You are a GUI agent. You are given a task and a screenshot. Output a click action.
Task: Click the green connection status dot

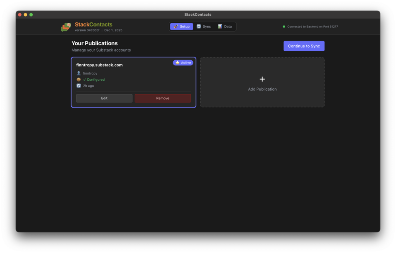point(284,26)
